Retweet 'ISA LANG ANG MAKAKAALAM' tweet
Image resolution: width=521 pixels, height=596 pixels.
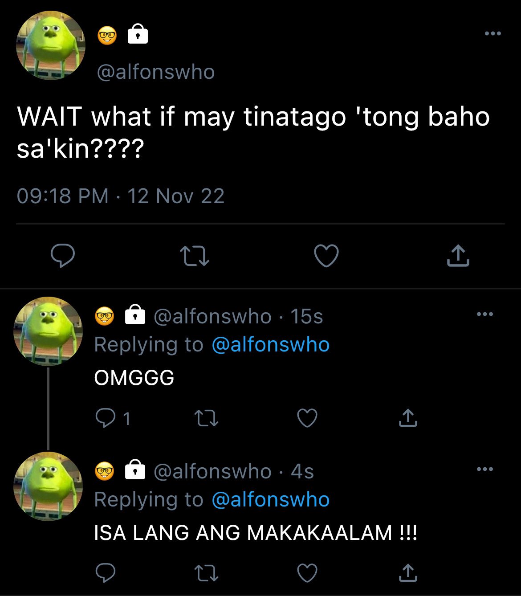coord(207,573)
